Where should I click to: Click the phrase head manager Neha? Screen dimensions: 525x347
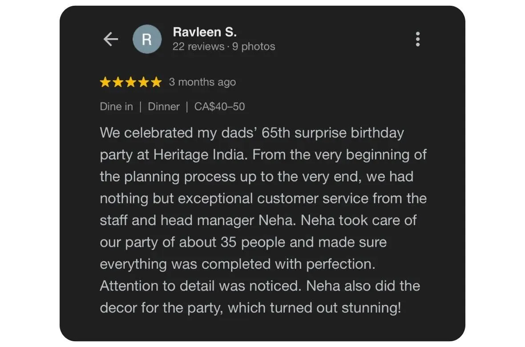coord(228,221)
